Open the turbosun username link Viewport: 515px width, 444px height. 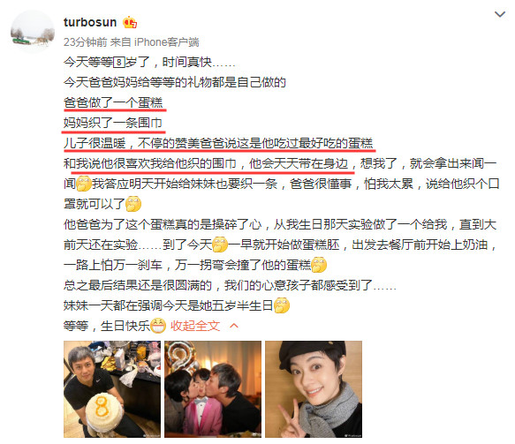point(90,22)
